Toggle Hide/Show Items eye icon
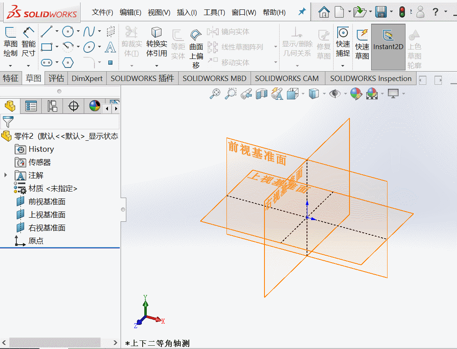This screenshot has height=349, width=457. (335, 94)
